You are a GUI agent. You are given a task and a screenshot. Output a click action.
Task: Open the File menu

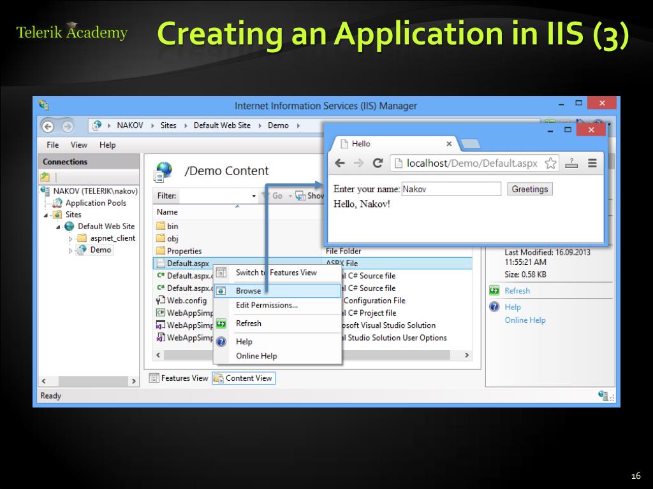click(x=52, y=145)
